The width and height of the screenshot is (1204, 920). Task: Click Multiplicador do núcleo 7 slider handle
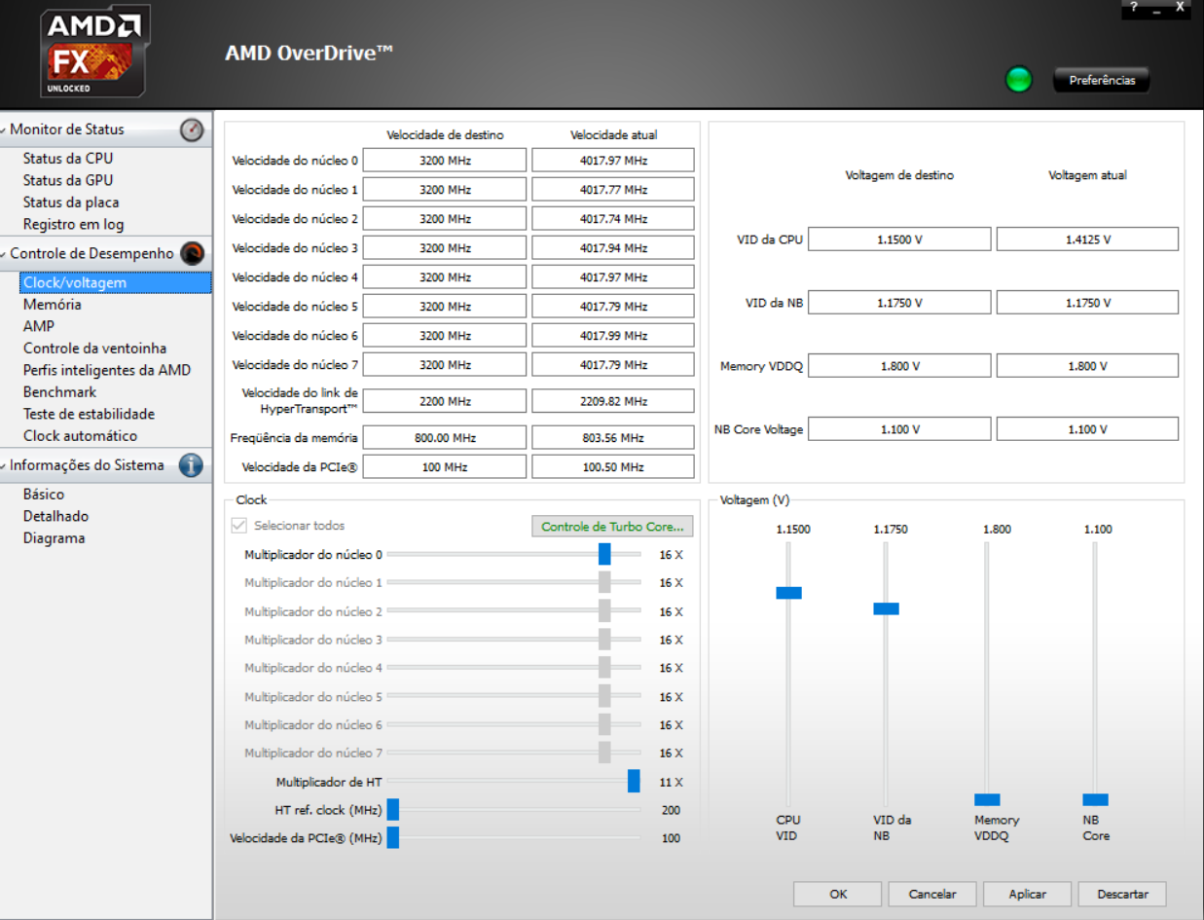point(604,753)
